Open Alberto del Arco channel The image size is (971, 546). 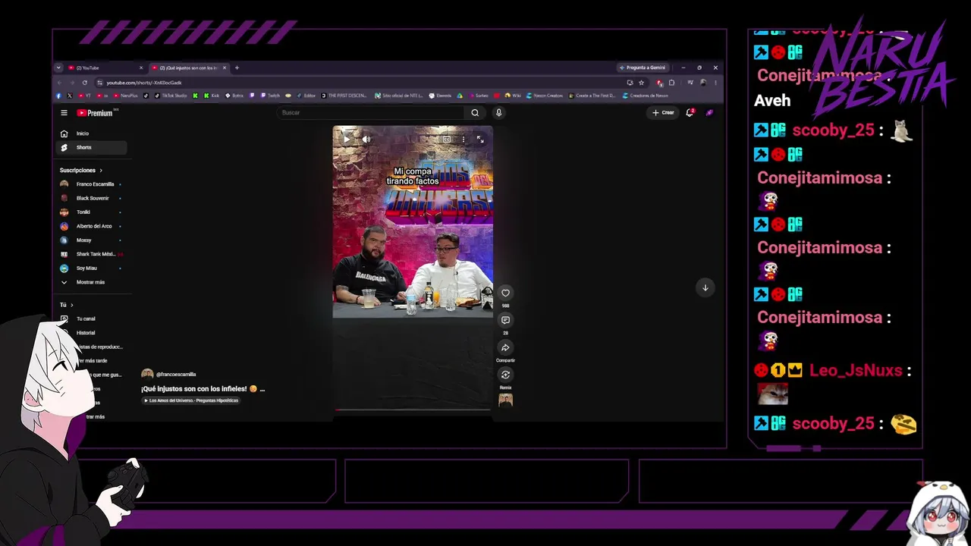click(x=91, y=226)
